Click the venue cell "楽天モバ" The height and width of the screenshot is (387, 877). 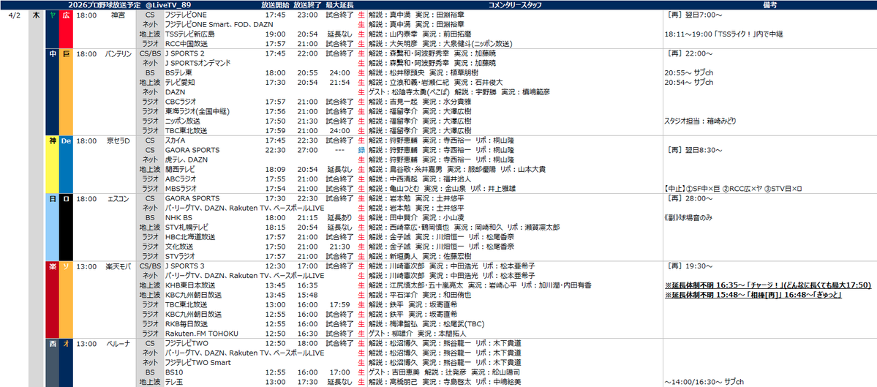pos(119,266)
